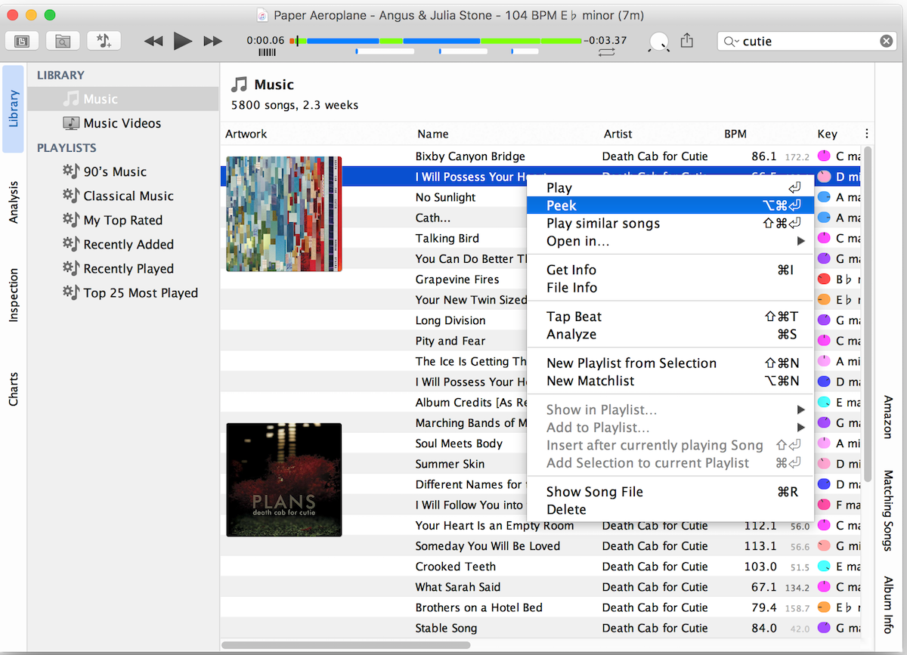The width and height of the screenshot is (907, 655).
Task: Click the folder search toolbar button
Action: click(x=63, y=41)
